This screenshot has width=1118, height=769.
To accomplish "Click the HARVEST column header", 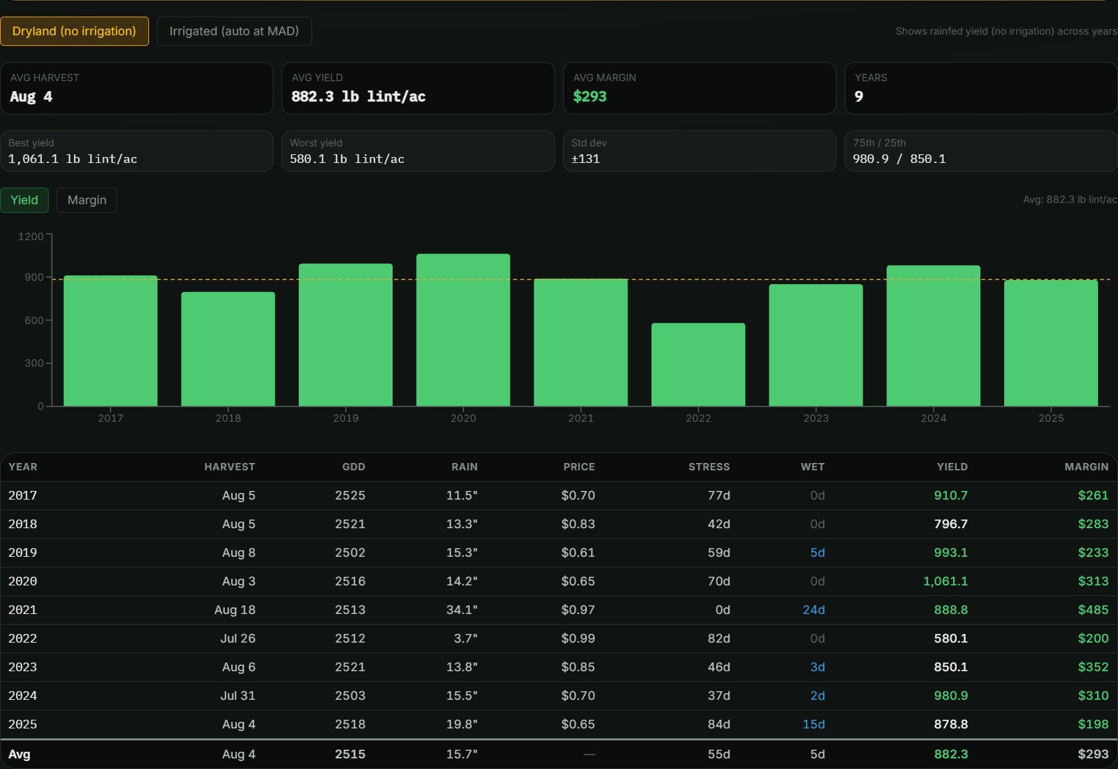I will coord(230,467).
